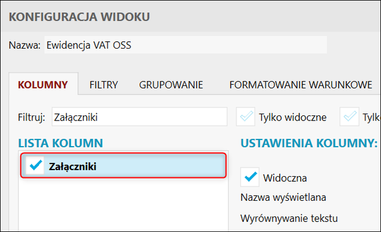Toggle the cut-off checkbox right of Tylko widoczne
The height and width of the screenshot is (232, 381).
click(x=352, y=117)
